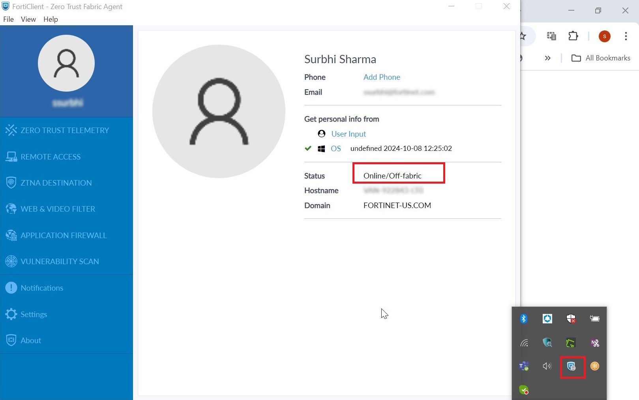The image size is (639, 400).
Task: Open Chrome's three-dot menu
Action: click(x=626, y=36)
